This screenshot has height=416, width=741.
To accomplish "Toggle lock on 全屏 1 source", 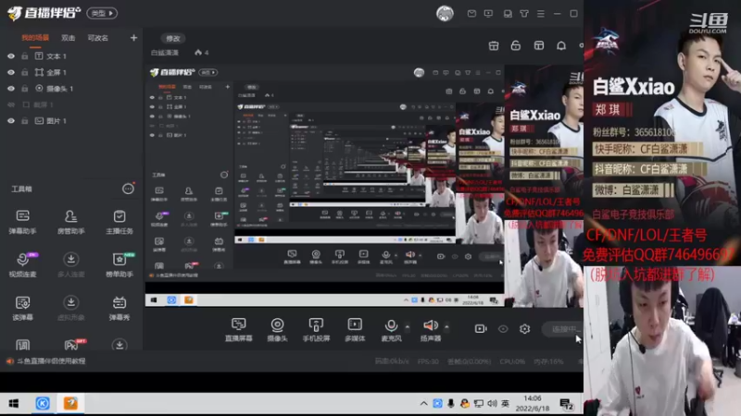I will (25, 72).
